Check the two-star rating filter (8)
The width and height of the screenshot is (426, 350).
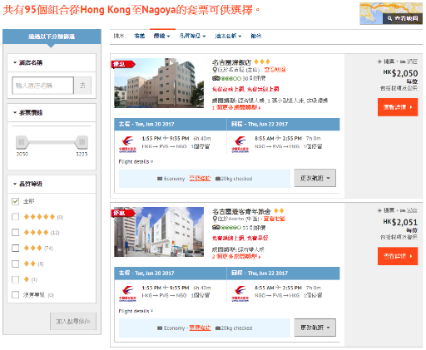[x=16, y=264]
